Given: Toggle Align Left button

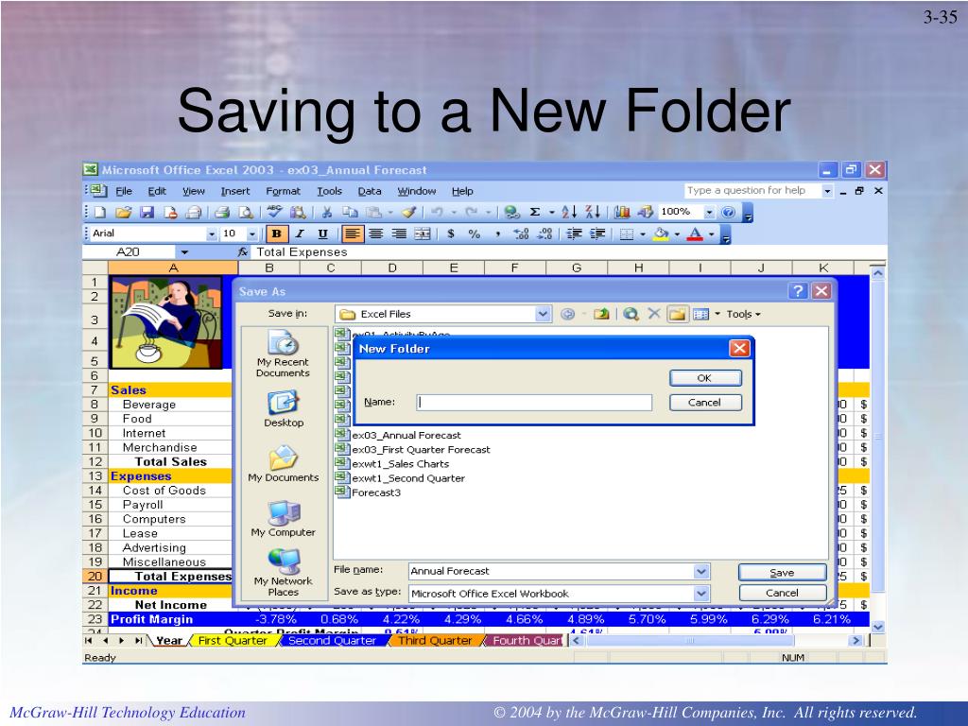Looking at the screenshot, I should 352,234.
